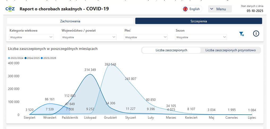Click the 54 306 data label

tap(110, 103)
